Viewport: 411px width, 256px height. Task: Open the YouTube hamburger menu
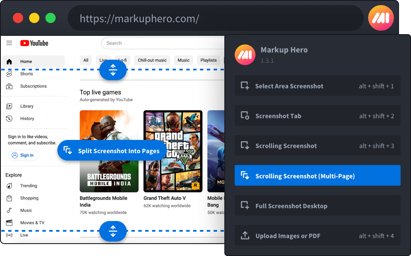click(9, 43)
